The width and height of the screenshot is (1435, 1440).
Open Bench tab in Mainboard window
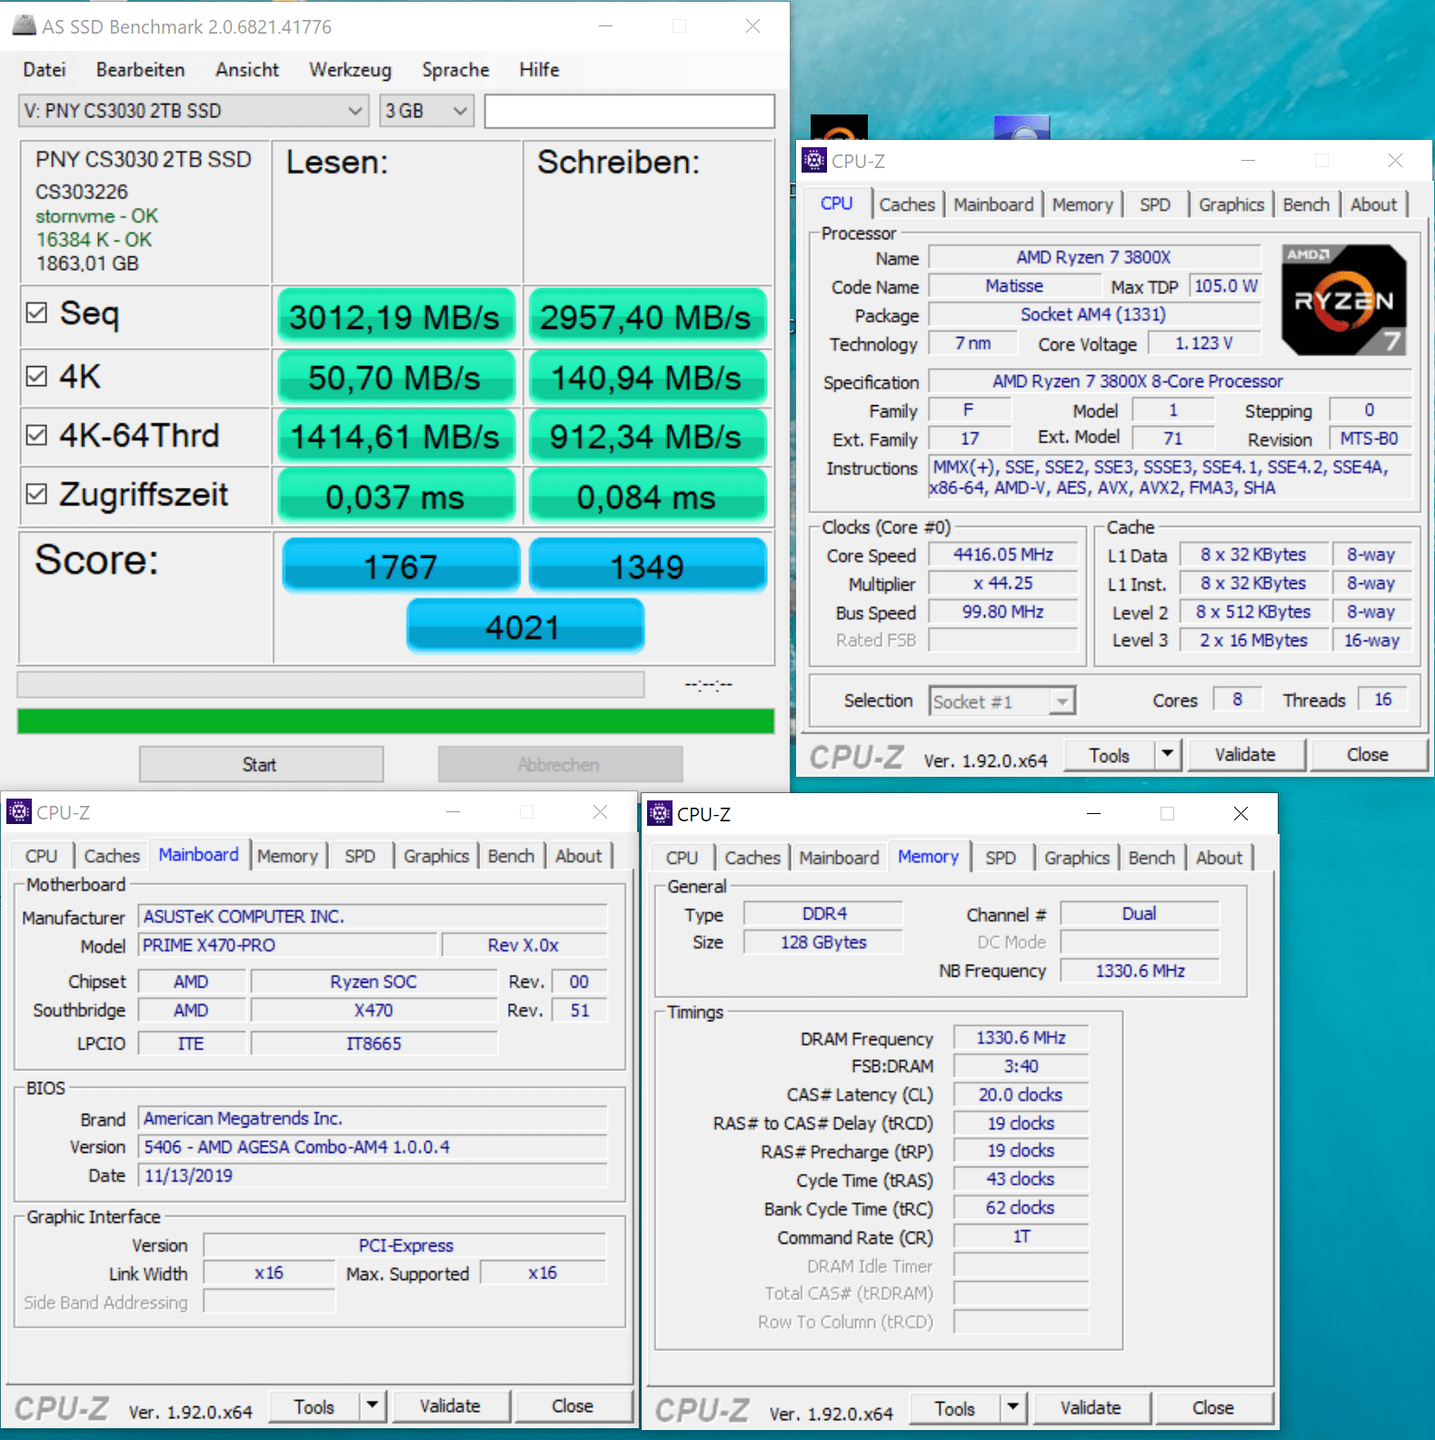click(511, 856)
